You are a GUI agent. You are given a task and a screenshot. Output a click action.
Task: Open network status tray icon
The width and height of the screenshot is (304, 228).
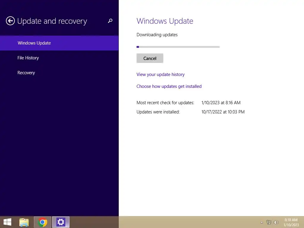pos(269,222)
